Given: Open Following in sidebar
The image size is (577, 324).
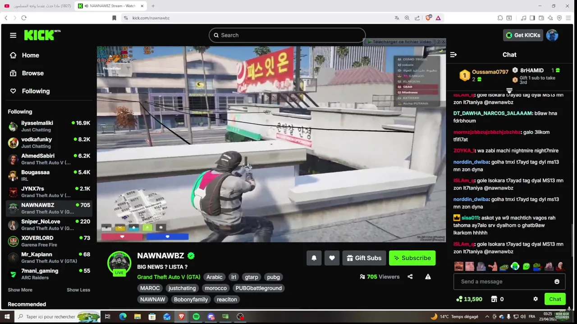Looking at the screenshot, I should tap(36, 91).
